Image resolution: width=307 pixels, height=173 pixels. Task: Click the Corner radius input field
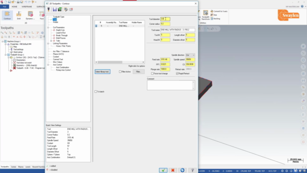(x=165, y=24)
